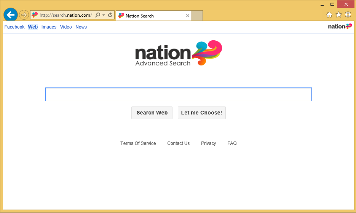The width and height of the screenshot is (356, 213).
Task: Open Favorites with the star icon
Action: point(338,15)
